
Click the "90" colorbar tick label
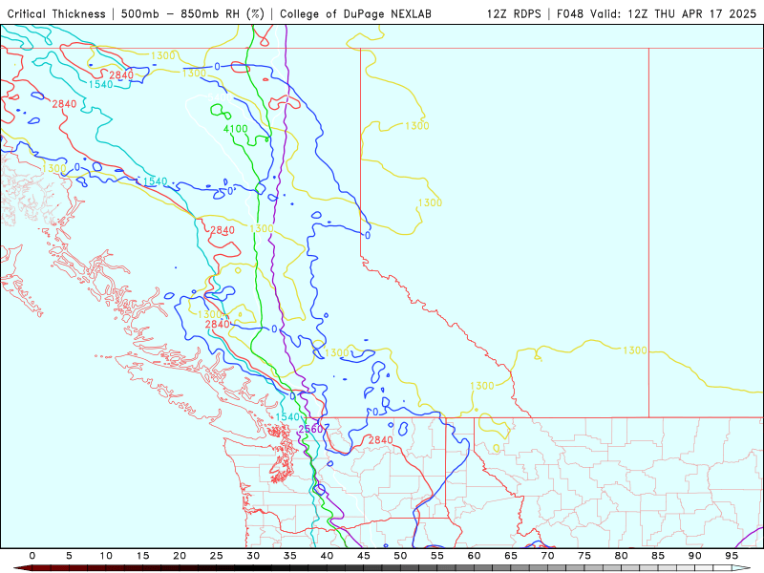695,556
